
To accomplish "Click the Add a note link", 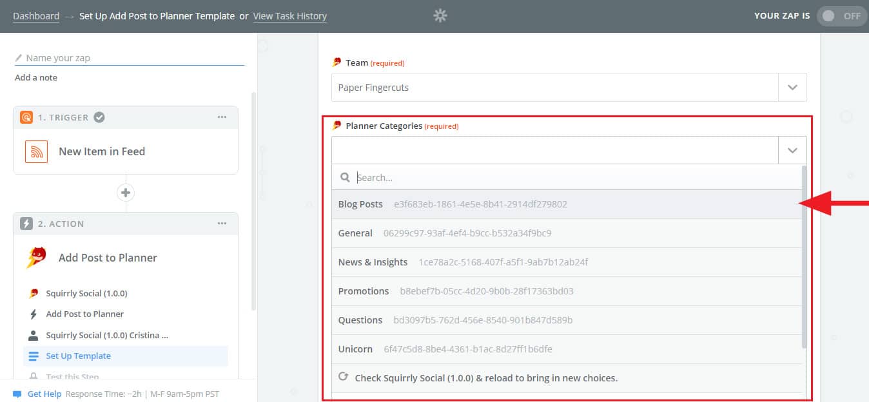I will point(36,77).
